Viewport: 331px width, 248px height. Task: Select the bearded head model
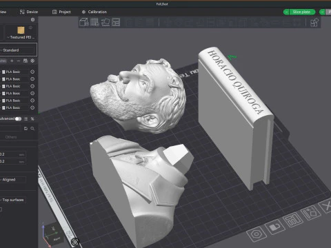pos(140,96)
